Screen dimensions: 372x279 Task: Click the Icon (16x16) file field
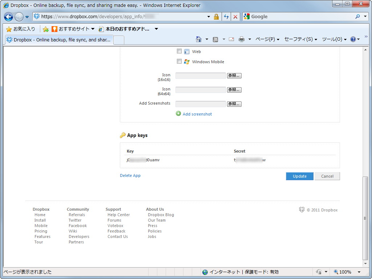point(201,76)
